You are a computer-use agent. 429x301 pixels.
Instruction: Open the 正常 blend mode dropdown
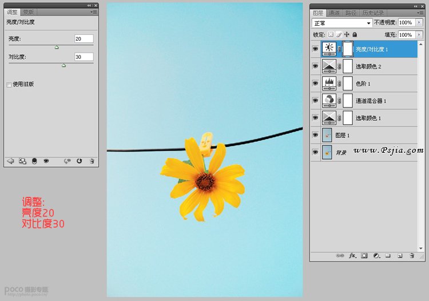342,23
